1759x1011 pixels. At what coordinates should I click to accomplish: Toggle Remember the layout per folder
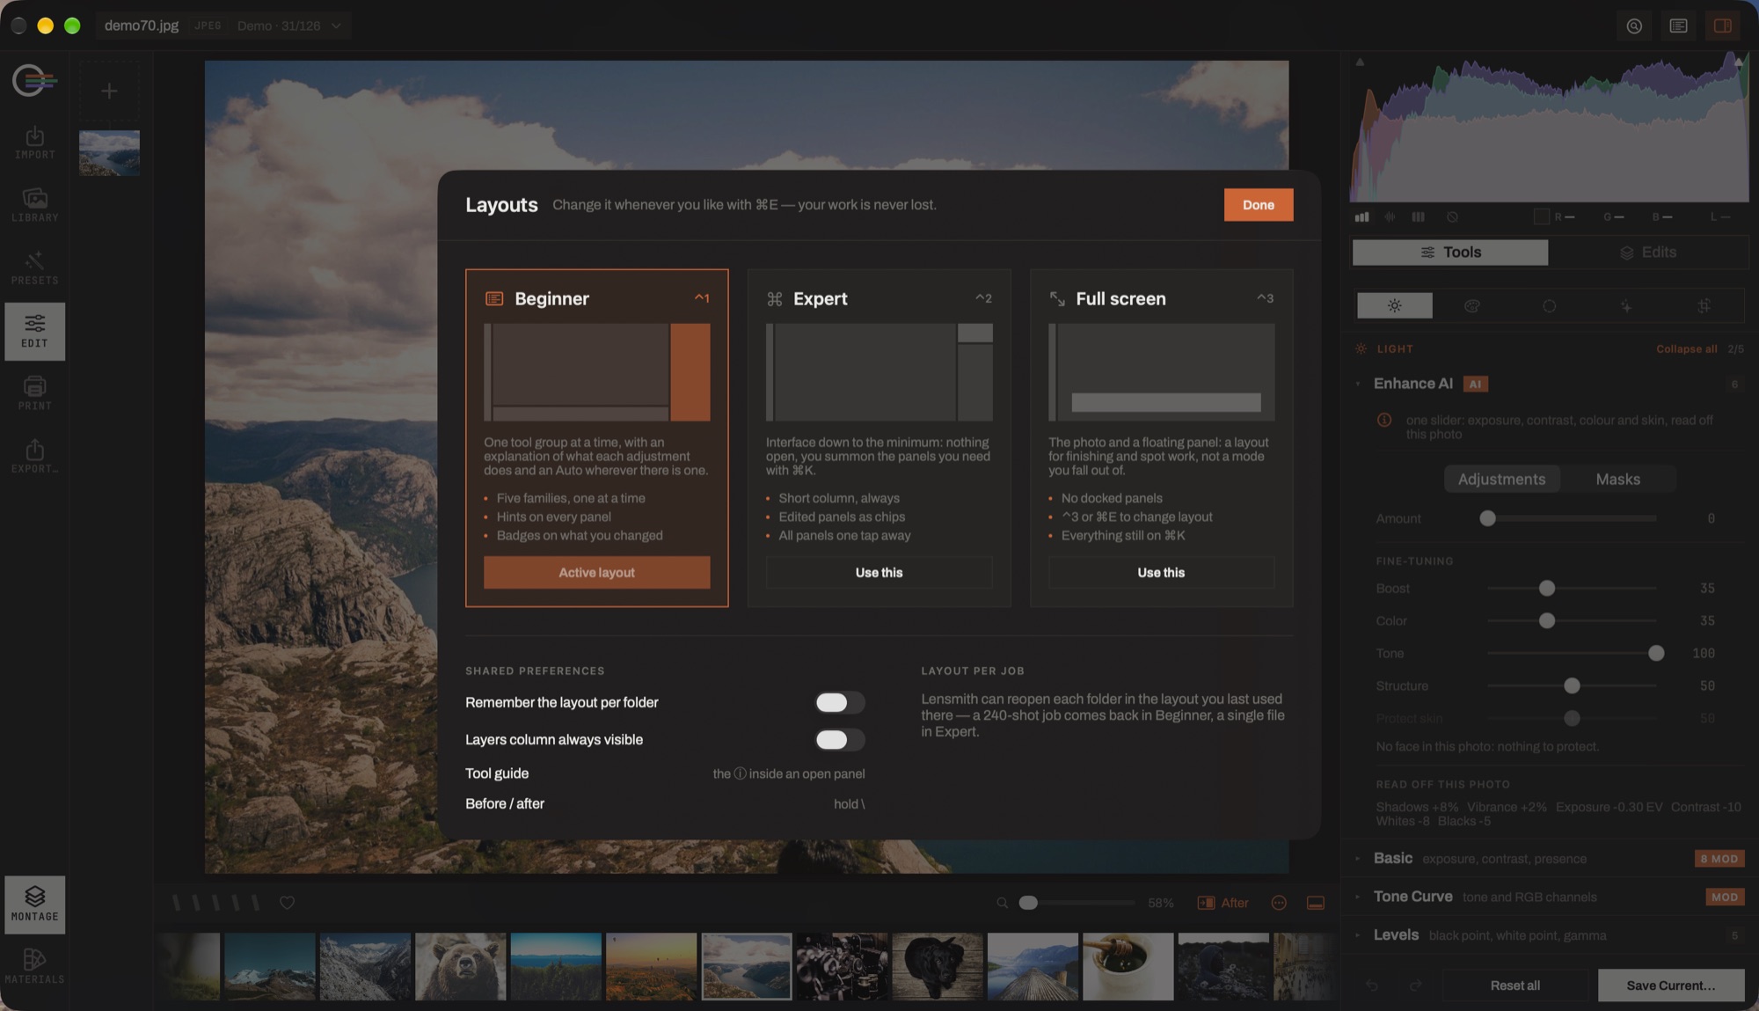[840, 702]
